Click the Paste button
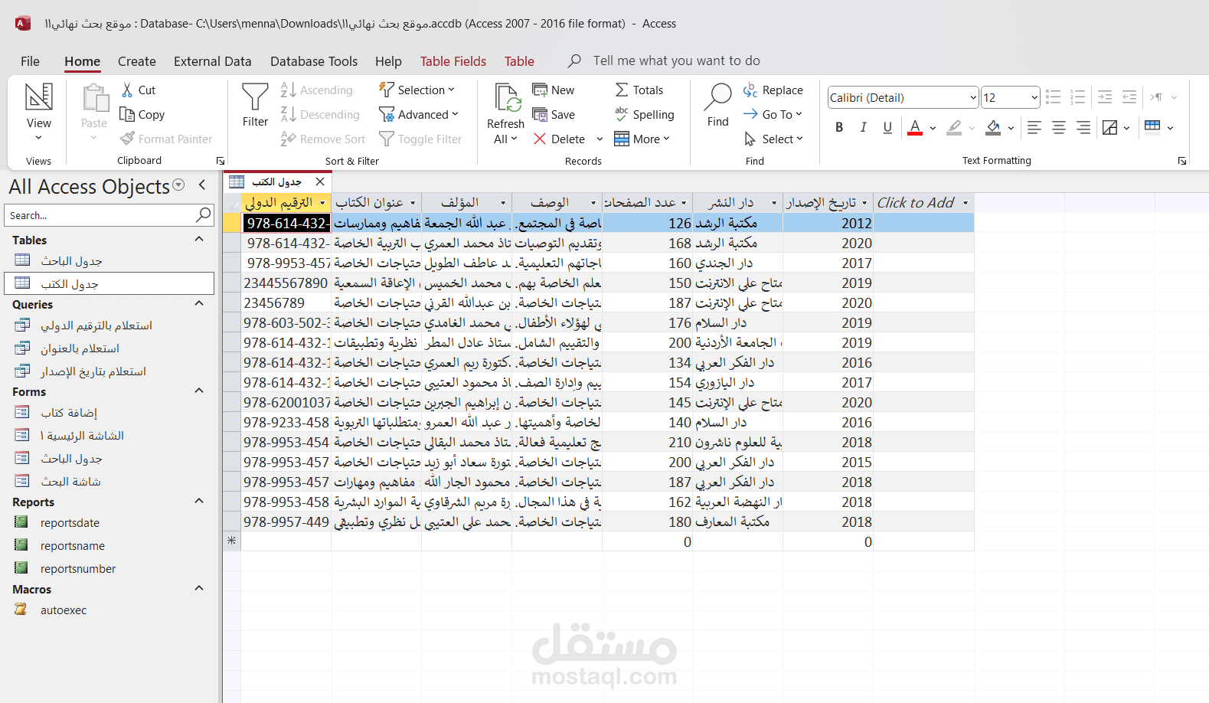This screenshot has width=1209, height=703. [x=94, y=112]
